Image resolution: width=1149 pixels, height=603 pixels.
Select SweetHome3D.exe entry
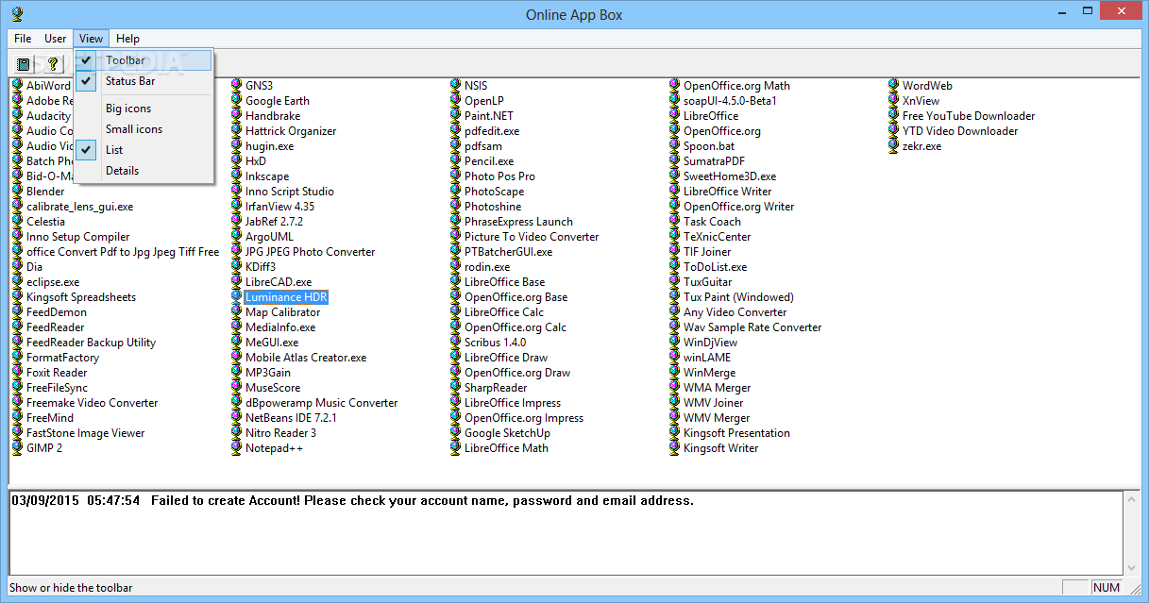tap(730, 176)
